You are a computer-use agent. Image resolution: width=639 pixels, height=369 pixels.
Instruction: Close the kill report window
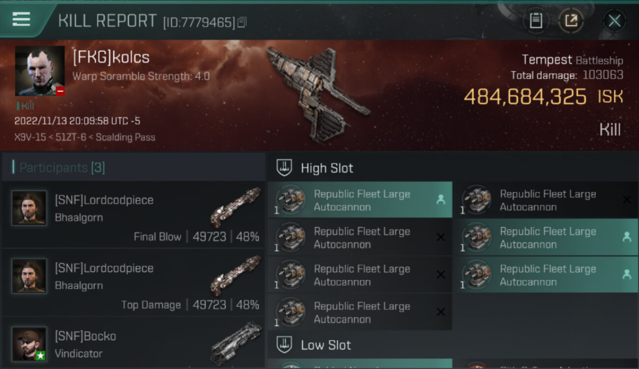pyautogui.click(x=614, y=21)
